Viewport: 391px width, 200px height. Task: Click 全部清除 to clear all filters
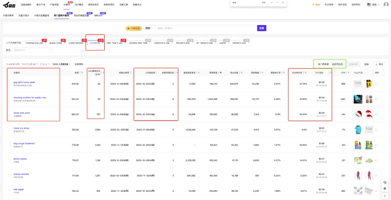pyautogui.click(x=79, y=64)
